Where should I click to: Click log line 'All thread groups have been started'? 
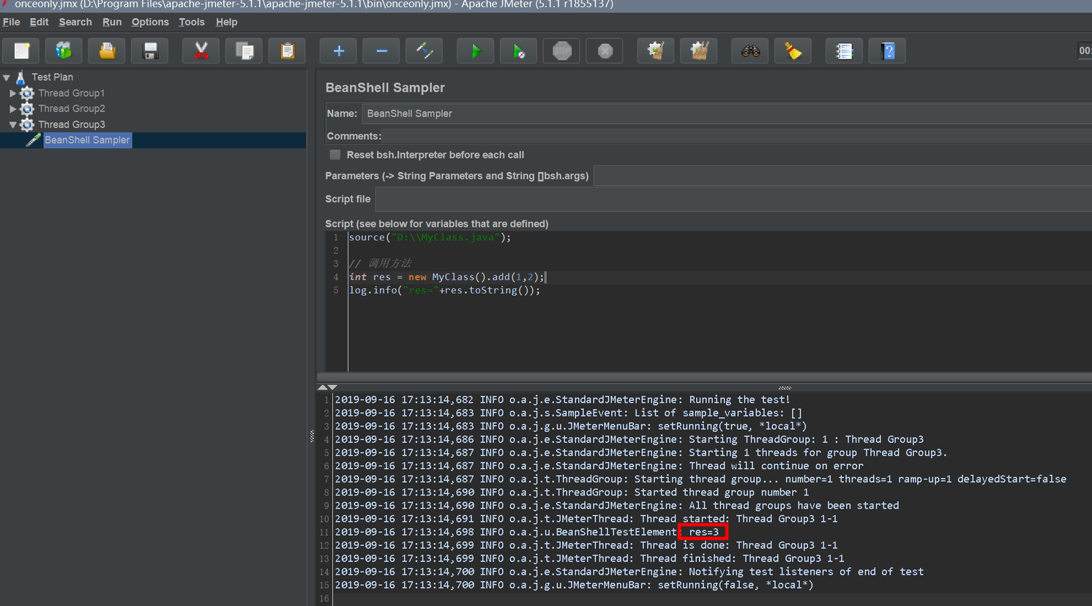(616, 506)
